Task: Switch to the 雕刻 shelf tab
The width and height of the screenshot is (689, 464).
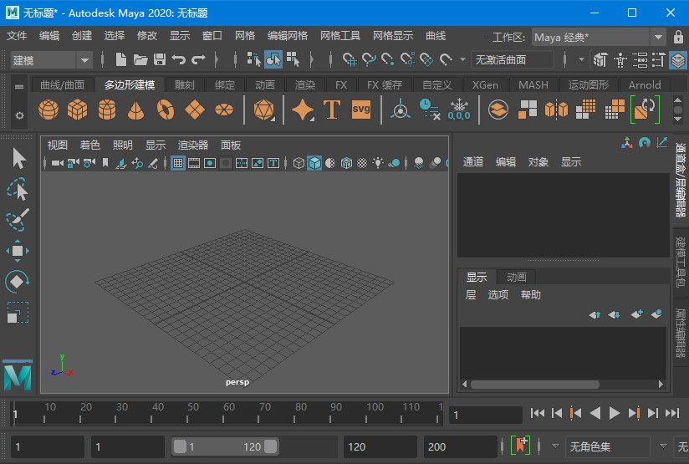Action: click(184, 84)
